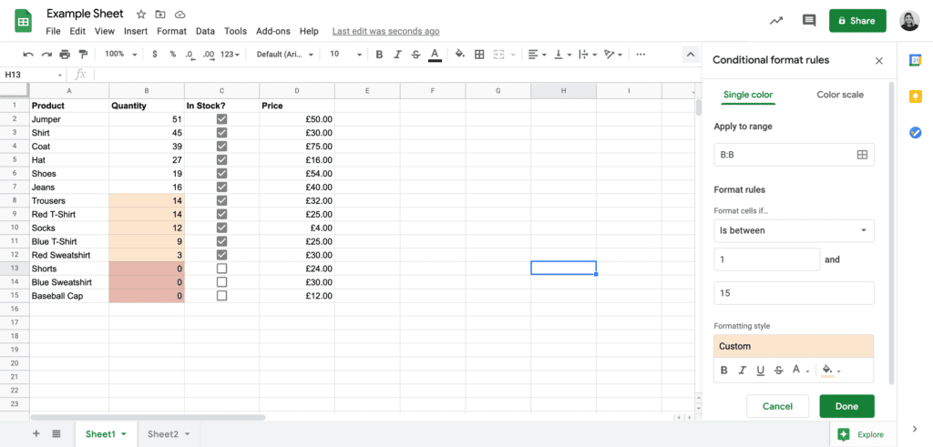Click the green Done button

point(846,406)
